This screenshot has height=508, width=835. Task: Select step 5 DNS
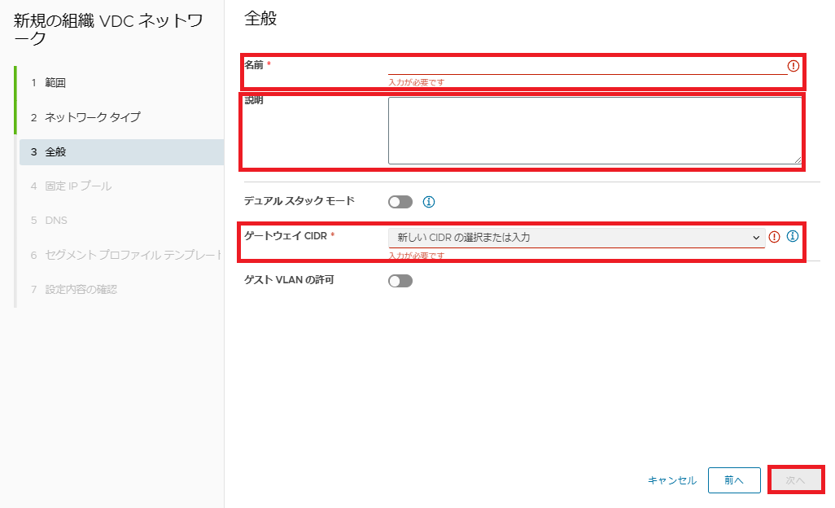57,221
